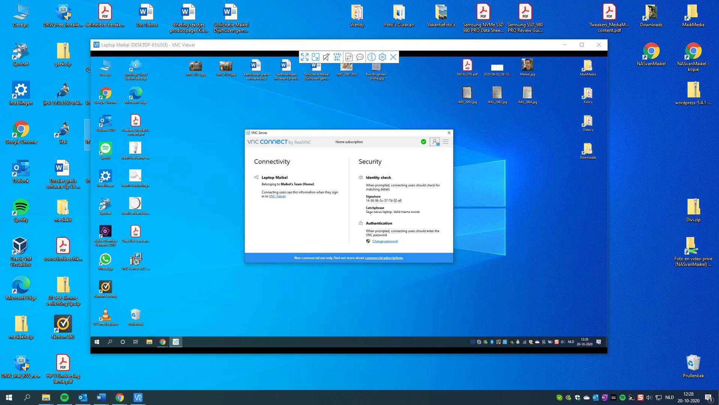
Task: Follow the VNC Viewer link under Connectivity
Action: [x=277, y=196]
